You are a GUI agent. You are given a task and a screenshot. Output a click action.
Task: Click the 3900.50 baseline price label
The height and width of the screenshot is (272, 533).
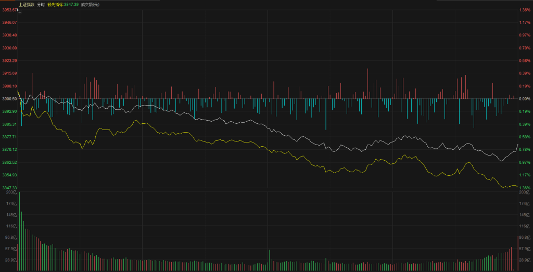pos(9,99)
